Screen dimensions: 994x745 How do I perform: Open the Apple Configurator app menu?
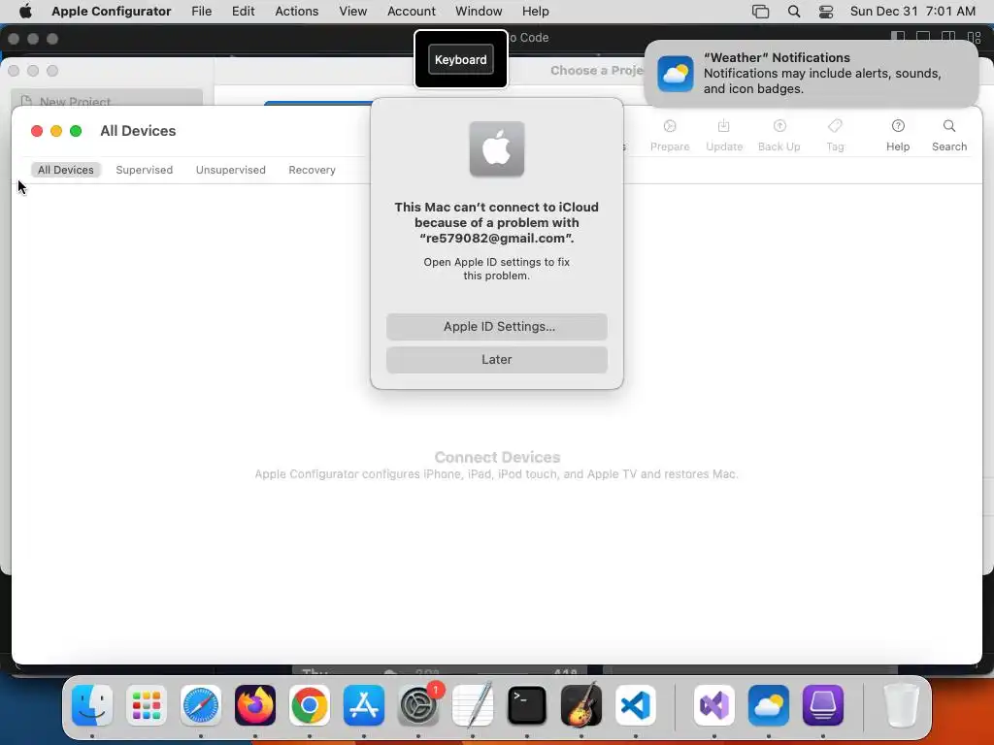111,11
